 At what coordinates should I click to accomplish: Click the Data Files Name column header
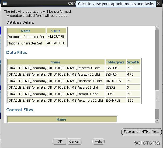[56, 62]
